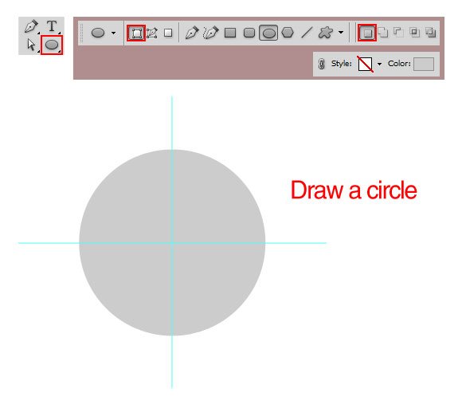
Task: Choose the Rectangle shape tool
Action: [230, 33]
